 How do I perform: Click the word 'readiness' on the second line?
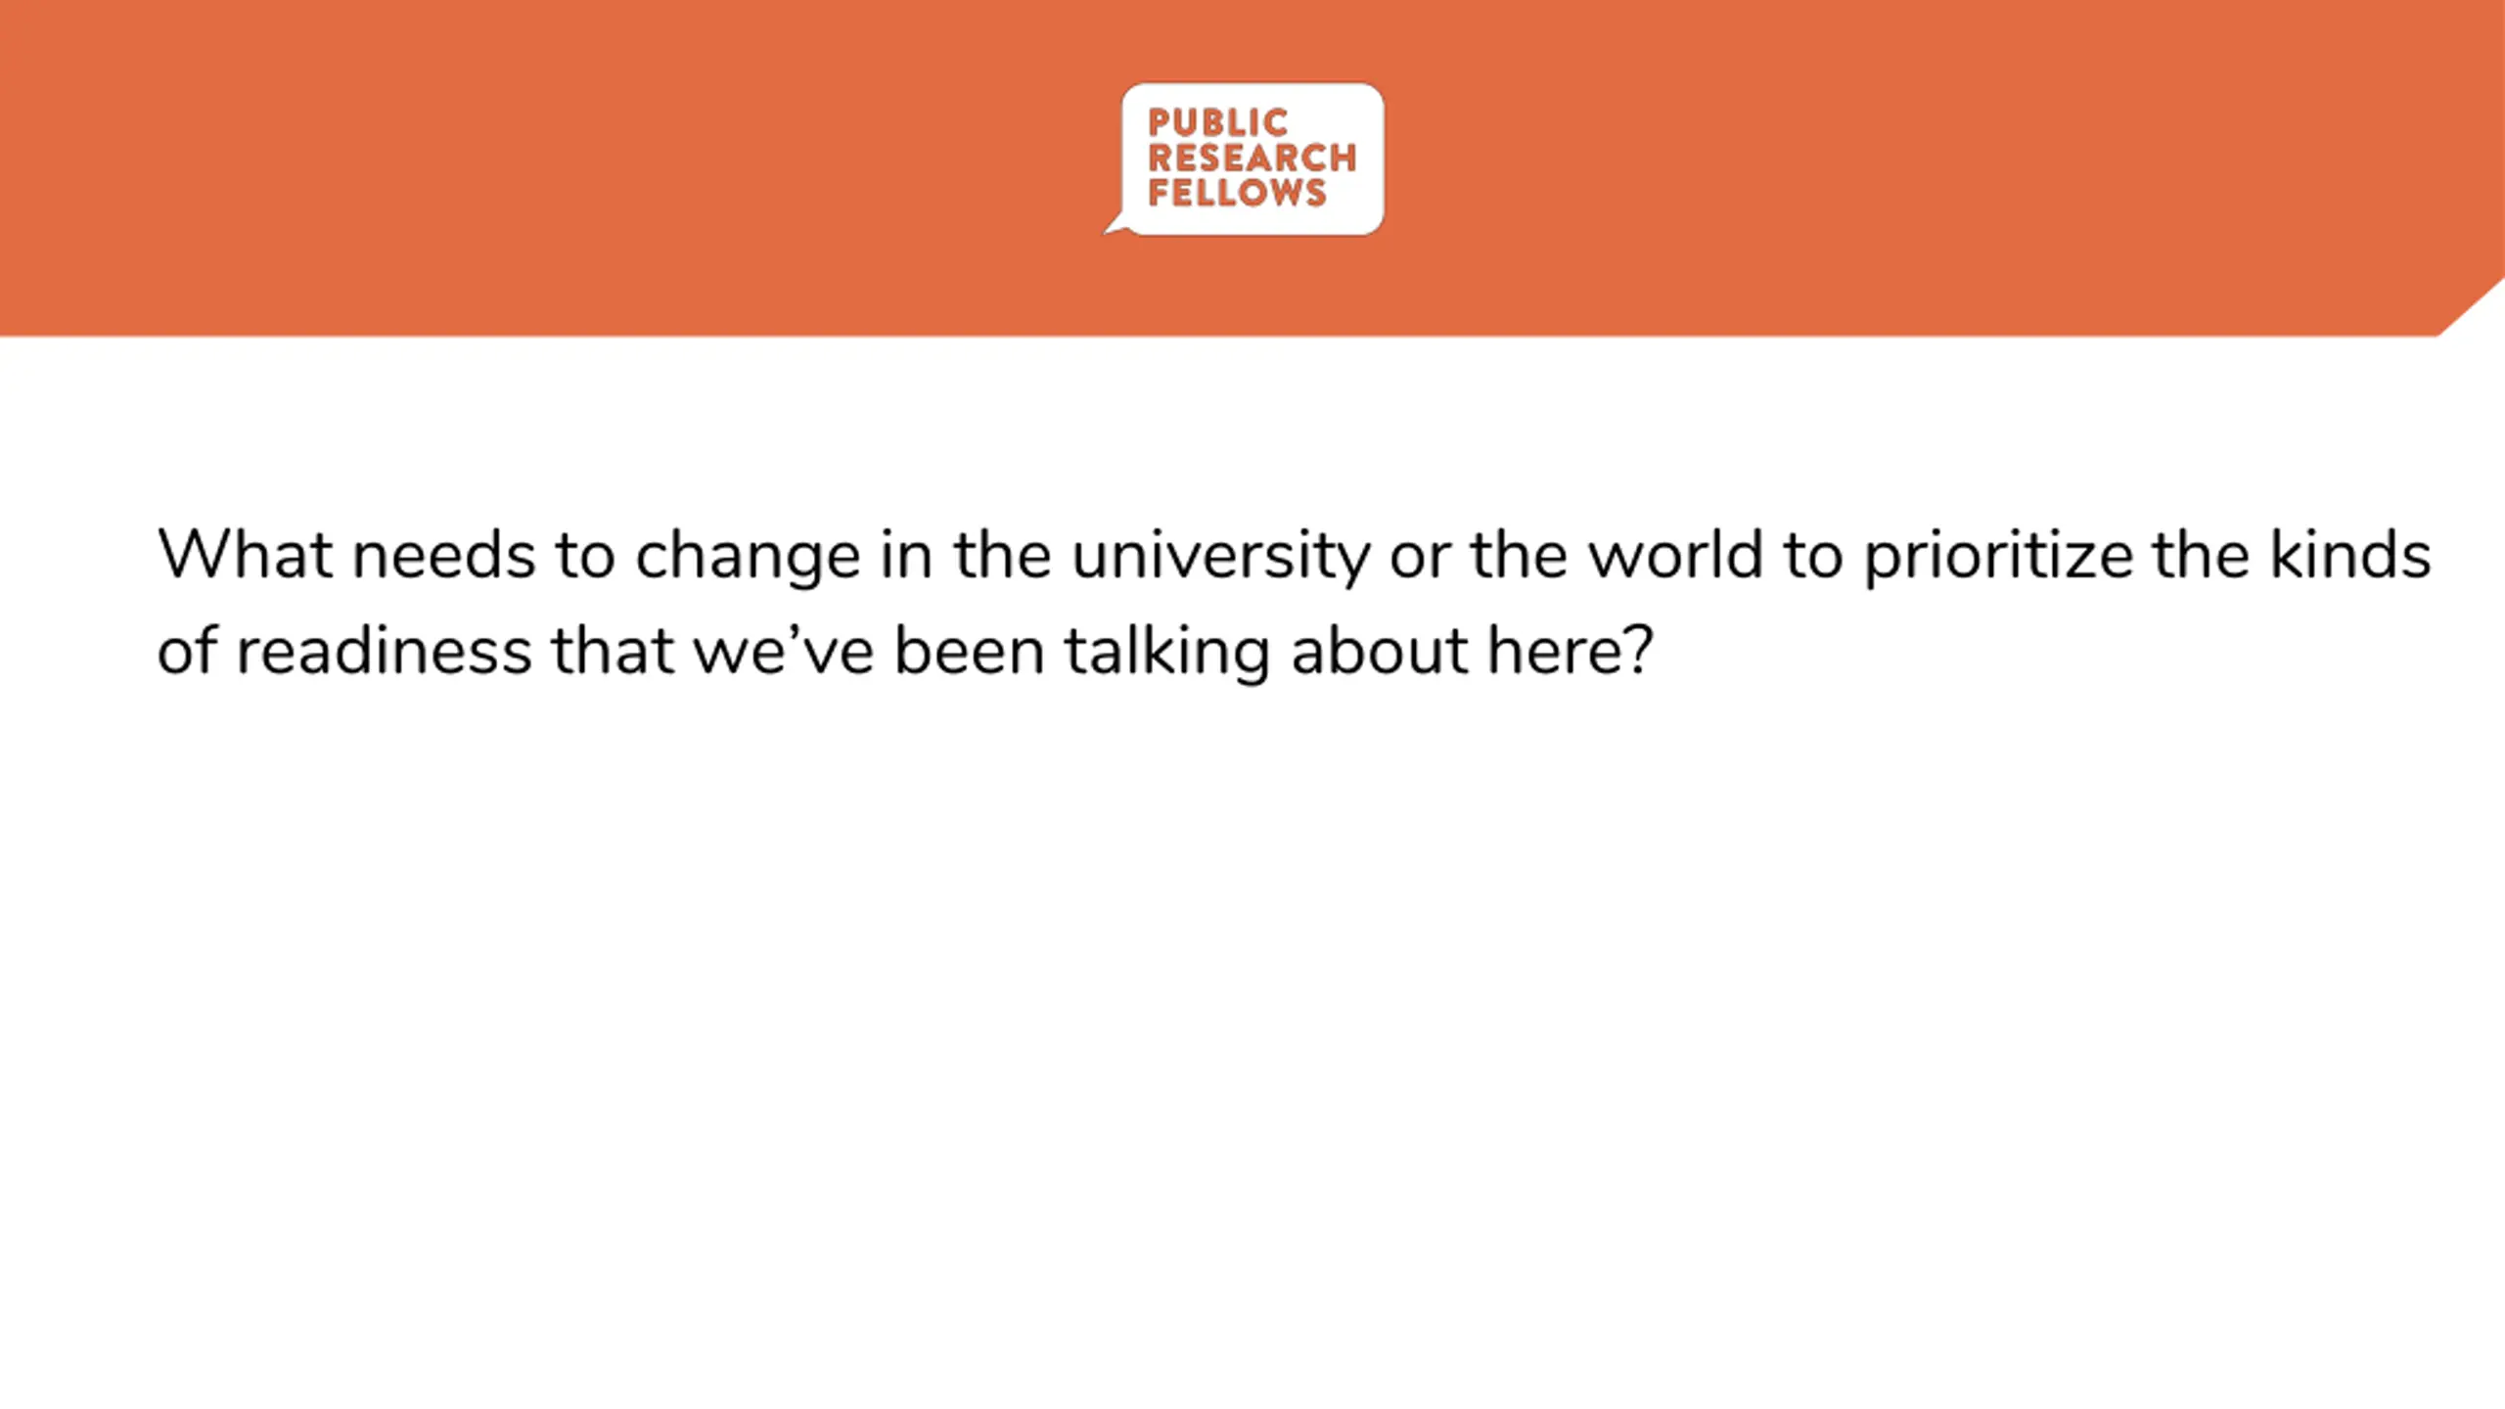pos(384,651)
